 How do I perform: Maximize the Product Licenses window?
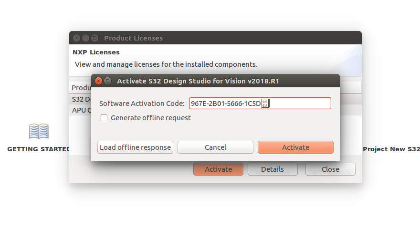95,38
